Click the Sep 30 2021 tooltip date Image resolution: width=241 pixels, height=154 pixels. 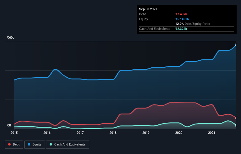click(148, 9)
